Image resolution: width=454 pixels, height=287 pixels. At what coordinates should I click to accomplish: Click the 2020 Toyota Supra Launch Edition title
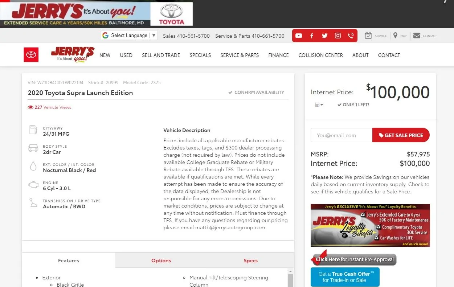tap(80, 93)
